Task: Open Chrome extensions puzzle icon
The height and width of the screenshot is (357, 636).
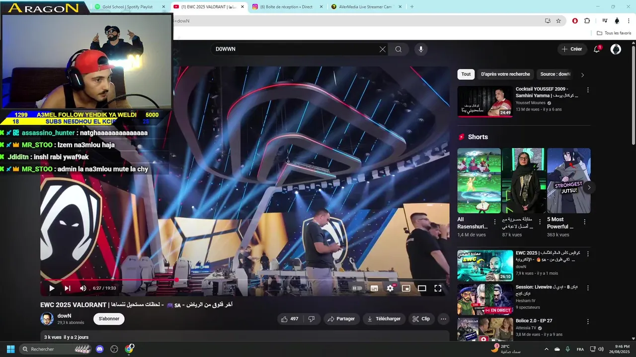Action: 587,21
